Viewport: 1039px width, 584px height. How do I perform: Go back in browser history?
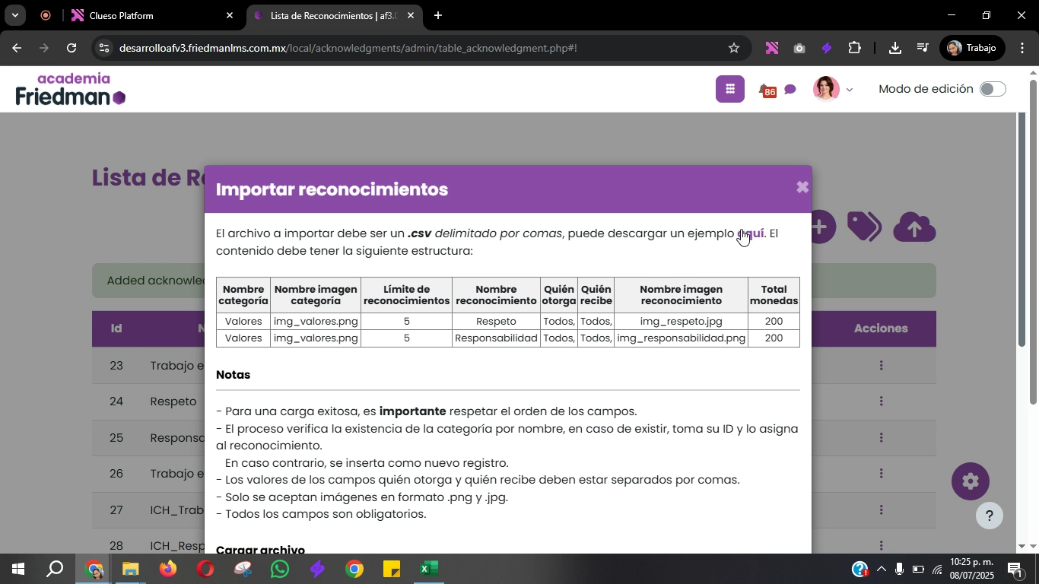(17, 48)
